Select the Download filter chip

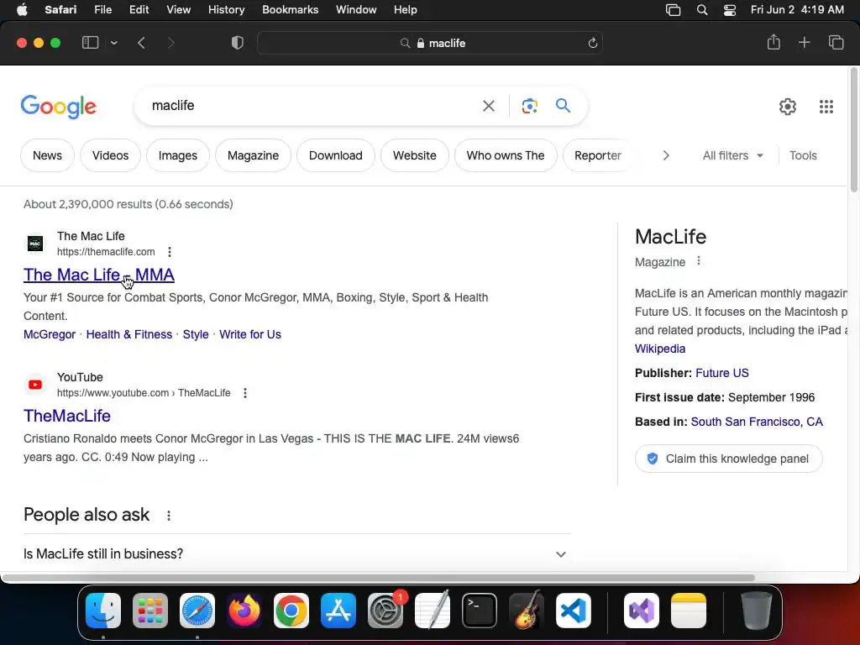pos(336,155)
